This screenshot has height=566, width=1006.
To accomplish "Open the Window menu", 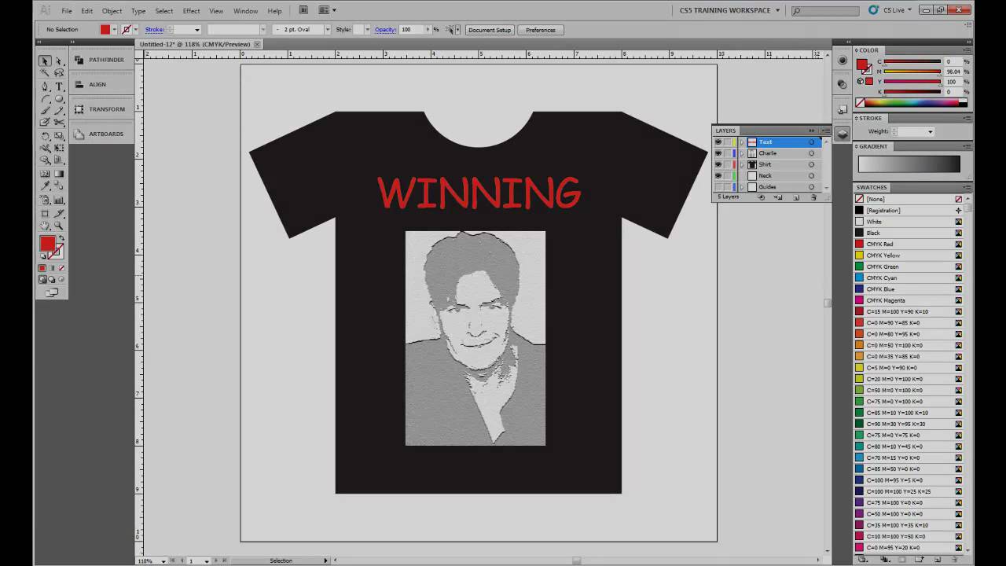I will tap(245, 11).
